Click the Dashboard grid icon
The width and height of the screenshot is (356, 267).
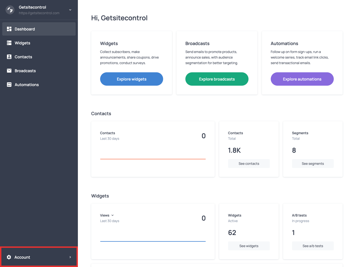tap(9, 29)
